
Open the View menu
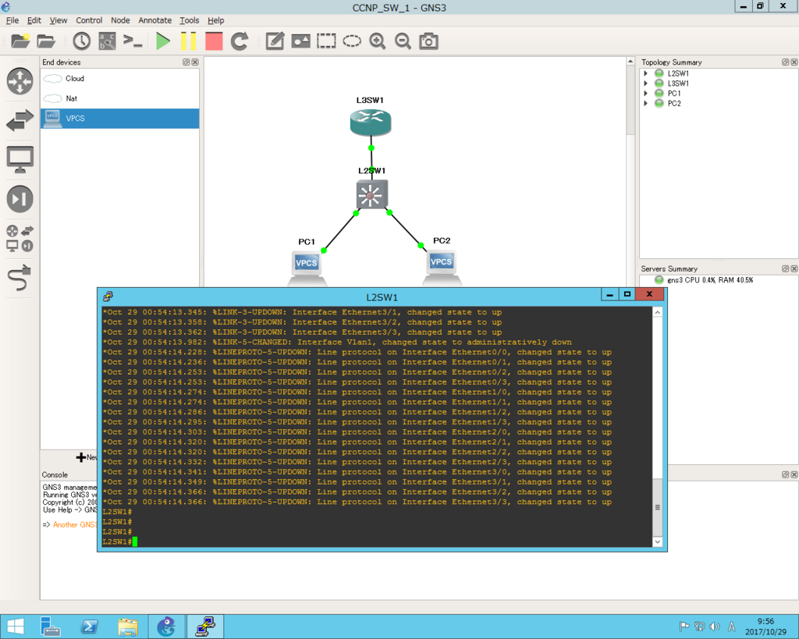click(58, 20)
